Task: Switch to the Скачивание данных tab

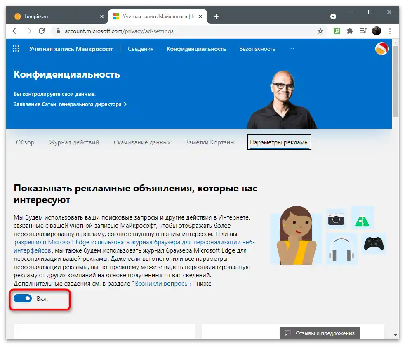Action: pyautogui.click(x=142, y=142)
